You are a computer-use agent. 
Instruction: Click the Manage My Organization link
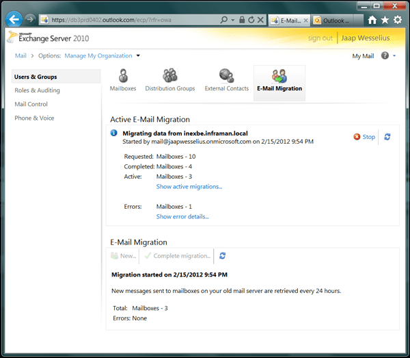98,55
